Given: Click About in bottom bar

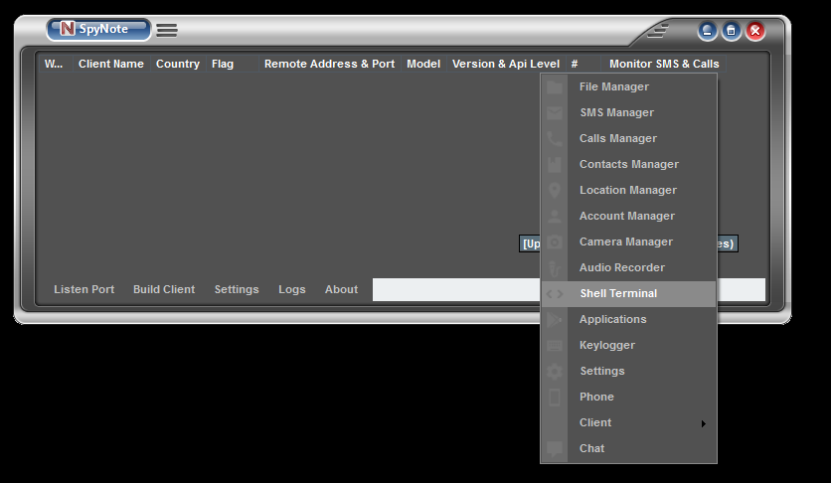Looking at the screenshot, I should click(341, 289).
